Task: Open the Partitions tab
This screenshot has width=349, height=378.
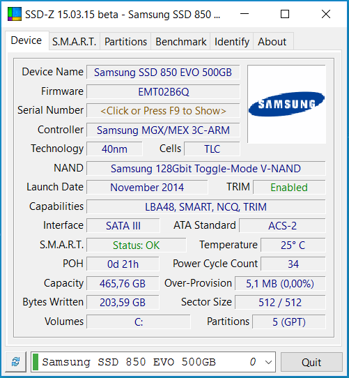Action: (x=125, y=42)
